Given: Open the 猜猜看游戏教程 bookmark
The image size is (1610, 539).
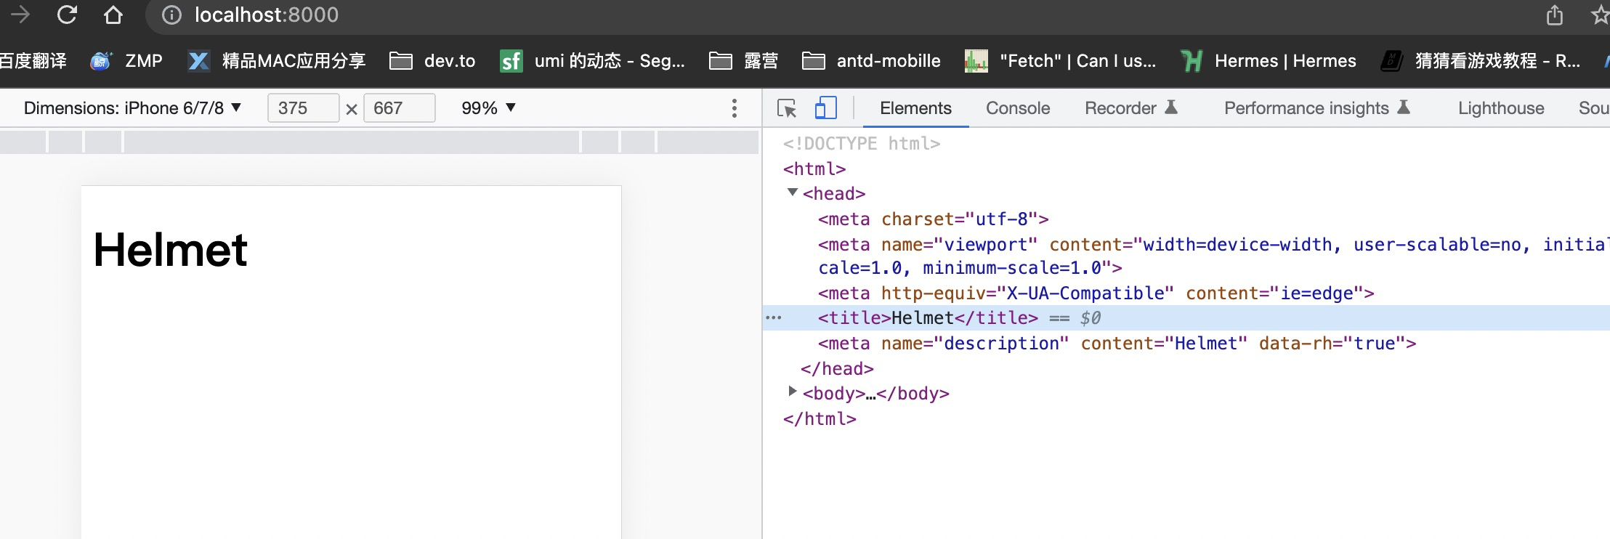Looking at the screenshot, I should (x=1481, y=61).
